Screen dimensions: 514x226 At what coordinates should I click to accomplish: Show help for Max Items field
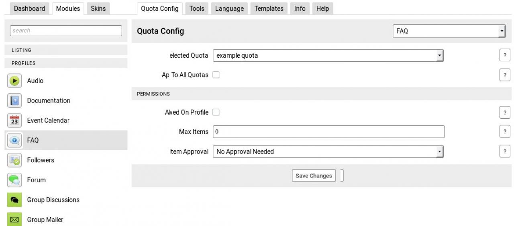[x=504, y=131]
